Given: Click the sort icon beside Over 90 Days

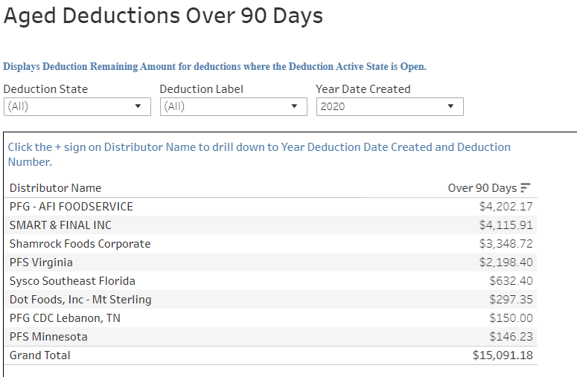Looking at the screenshot, I should pyautogui.click(x=526, y=188).
